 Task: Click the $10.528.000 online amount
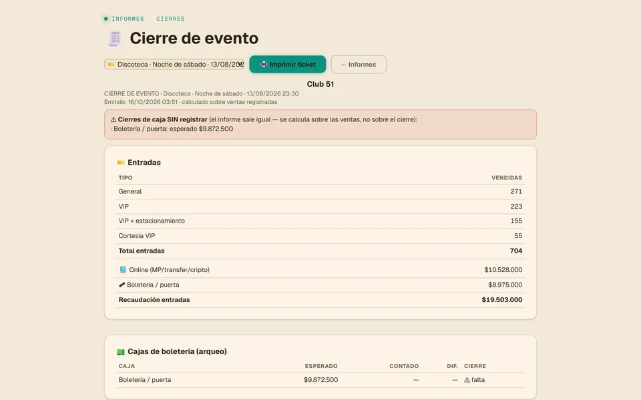[503, 270]
